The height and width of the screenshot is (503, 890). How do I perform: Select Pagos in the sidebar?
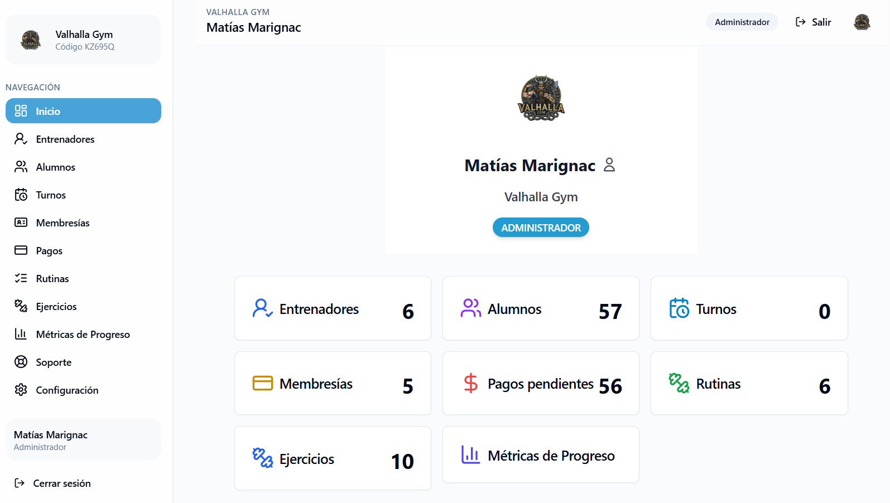coord(49,250)
